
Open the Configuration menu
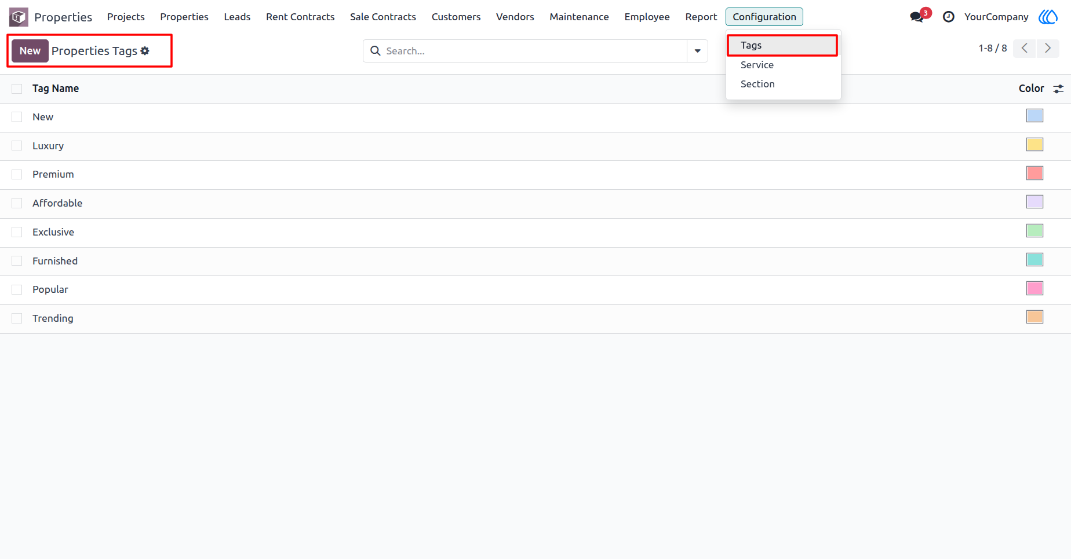click(x=764, y=17)
